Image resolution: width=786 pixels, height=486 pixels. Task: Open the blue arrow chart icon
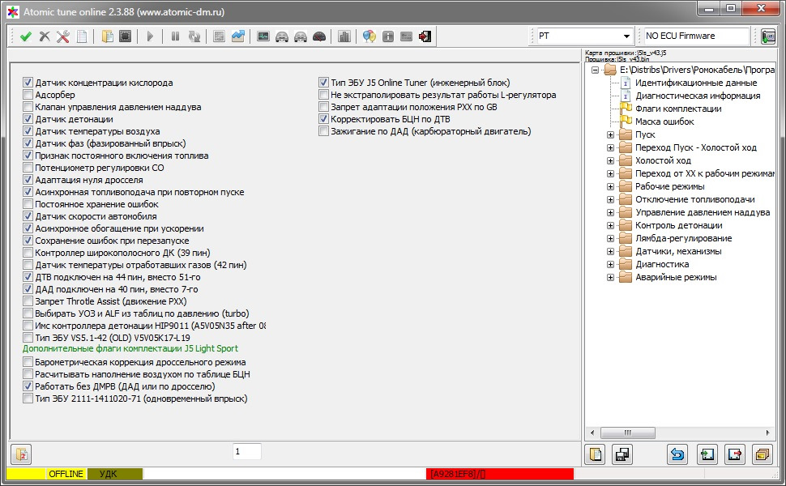238,36
